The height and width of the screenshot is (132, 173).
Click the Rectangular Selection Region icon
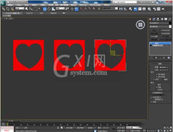[x=35, y=9]
